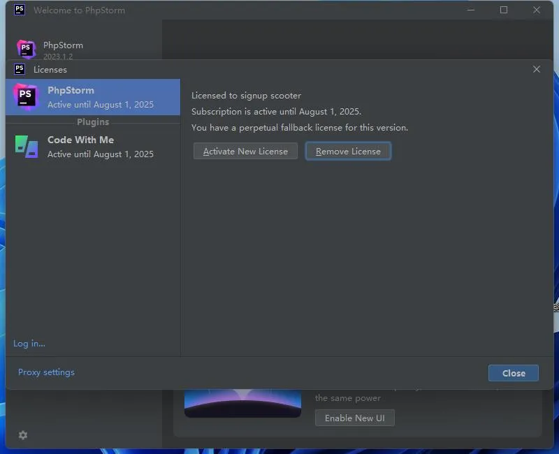Click 'the same power' text in Welcome window
The image size is (559, 454).
coord(347,398)
